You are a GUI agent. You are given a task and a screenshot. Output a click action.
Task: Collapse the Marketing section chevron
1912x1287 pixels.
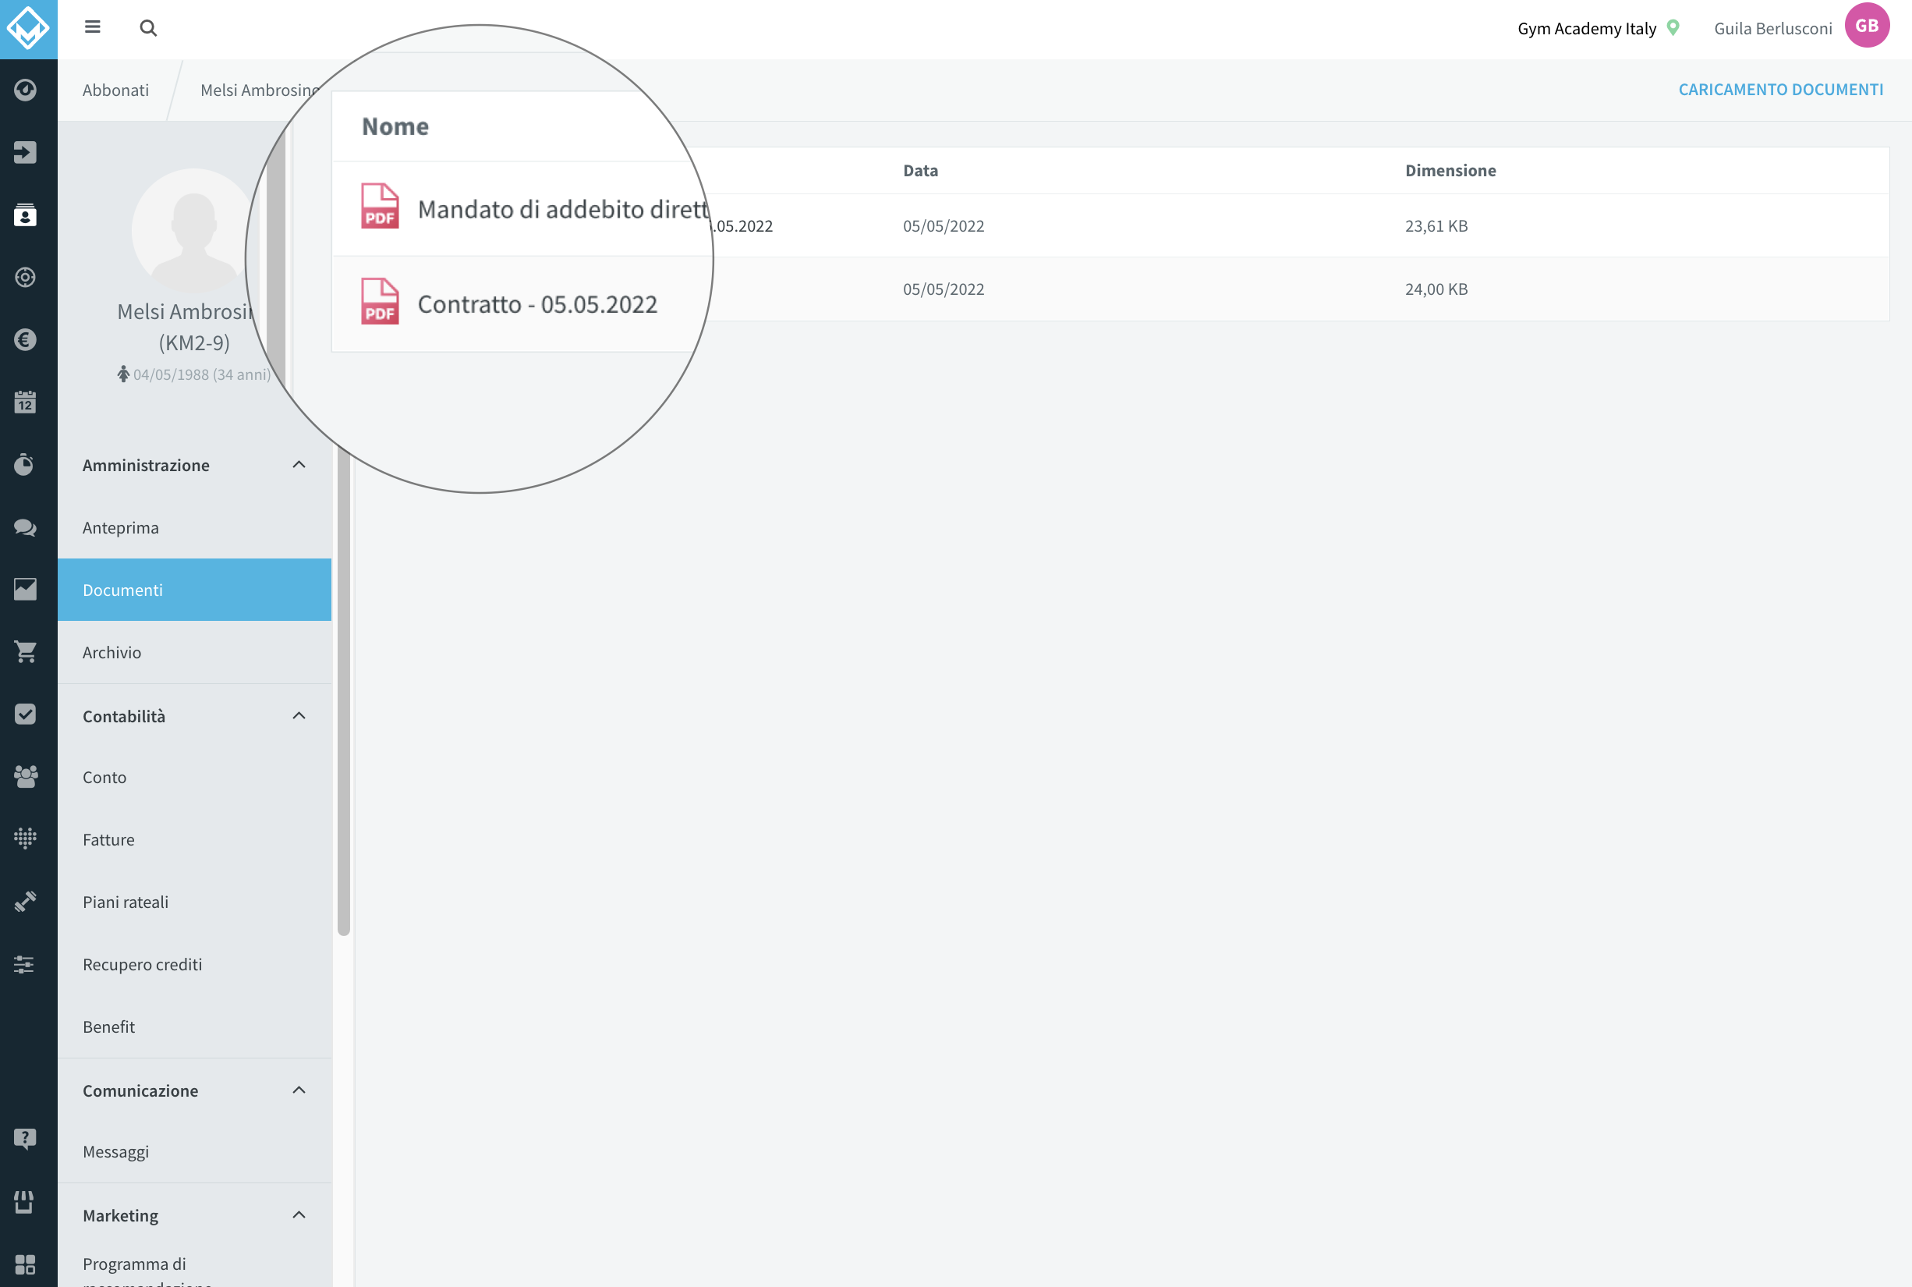[x=299, y=1214]
